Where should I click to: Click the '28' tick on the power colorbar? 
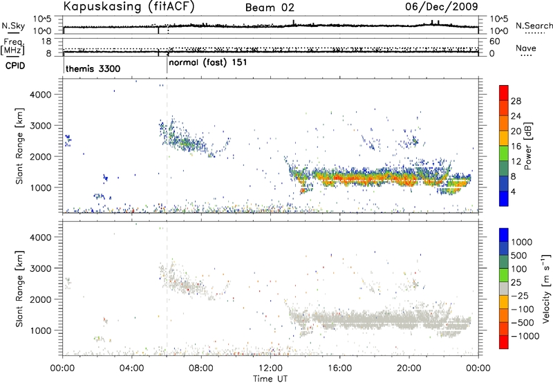click(x=516, y=101)
